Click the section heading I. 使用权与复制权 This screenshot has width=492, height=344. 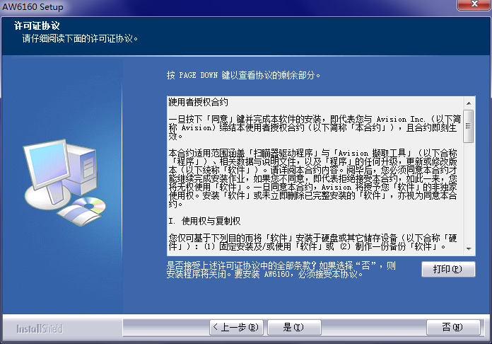[204, 221]
